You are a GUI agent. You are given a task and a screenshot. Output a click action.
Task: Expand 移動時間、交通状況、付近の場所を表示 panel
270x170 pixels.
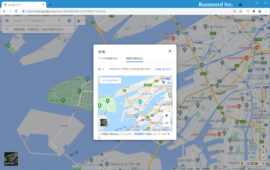(x=38, y=30)
